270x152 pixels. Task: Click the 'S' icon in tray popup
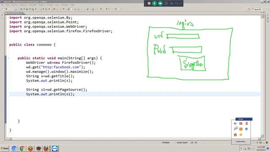tap(246, 123)
